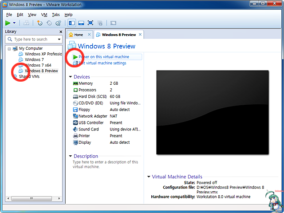This screenshot has height=213, width=284.
Task: Collapse the My Computer tree node
Action: click(x=9, y=49)
